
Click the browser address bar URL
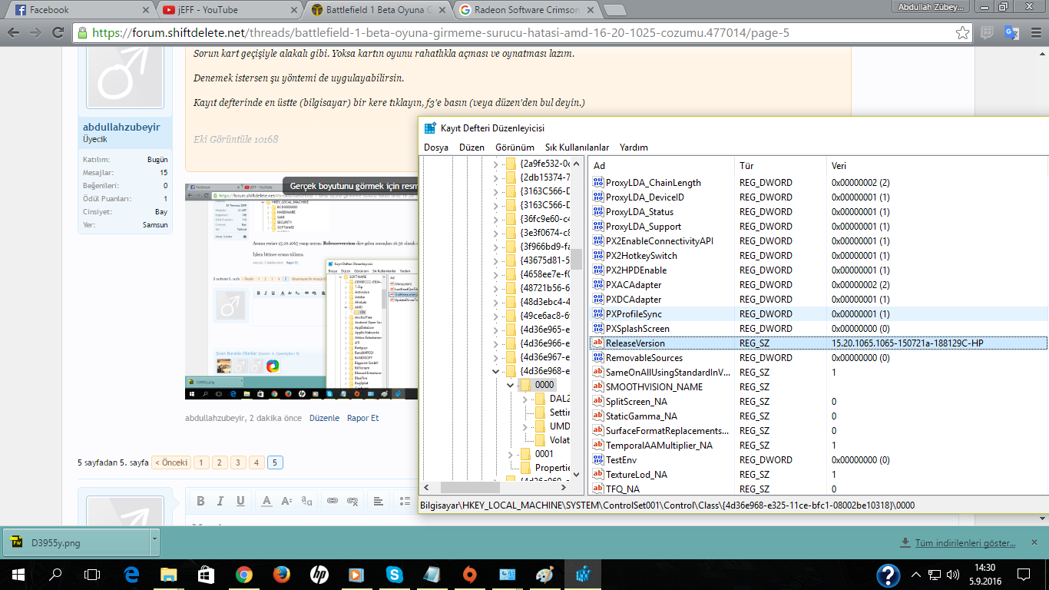[440, 33]
